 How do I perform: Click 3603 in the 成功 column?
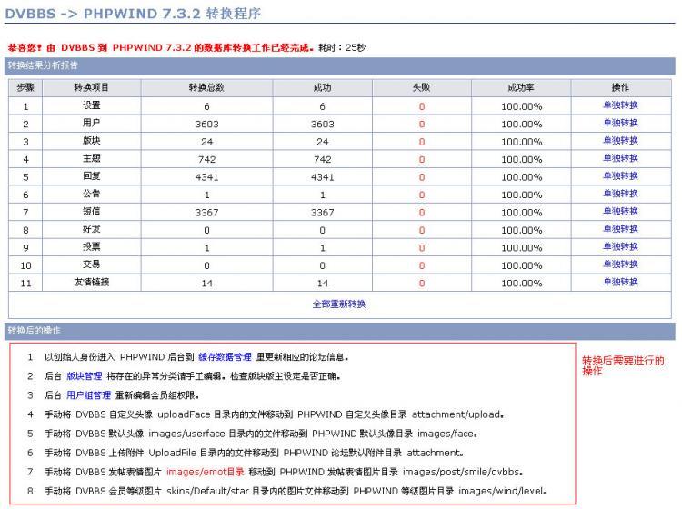[322, 125]
